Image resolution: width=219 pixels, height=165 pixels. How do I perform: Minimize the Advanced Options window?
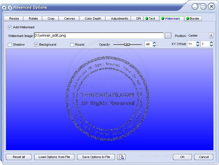(x=195, y=7)
